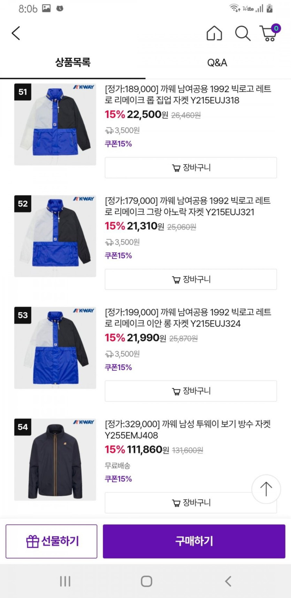The width and height of the screenshot is (291, 598).
Task: Add item 52 to 장바구니
Action: click(191, 279)
